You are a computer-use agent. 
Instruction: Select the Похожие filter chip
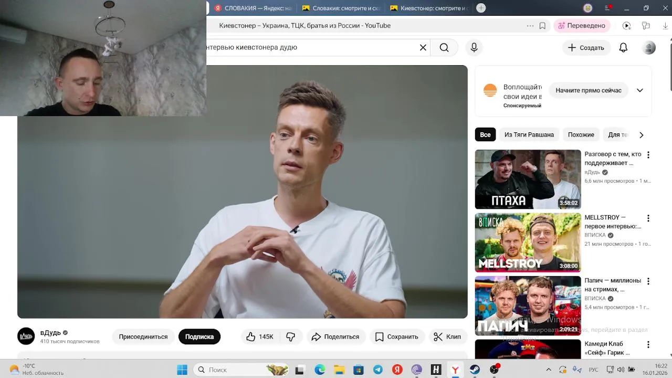[581, 134]
